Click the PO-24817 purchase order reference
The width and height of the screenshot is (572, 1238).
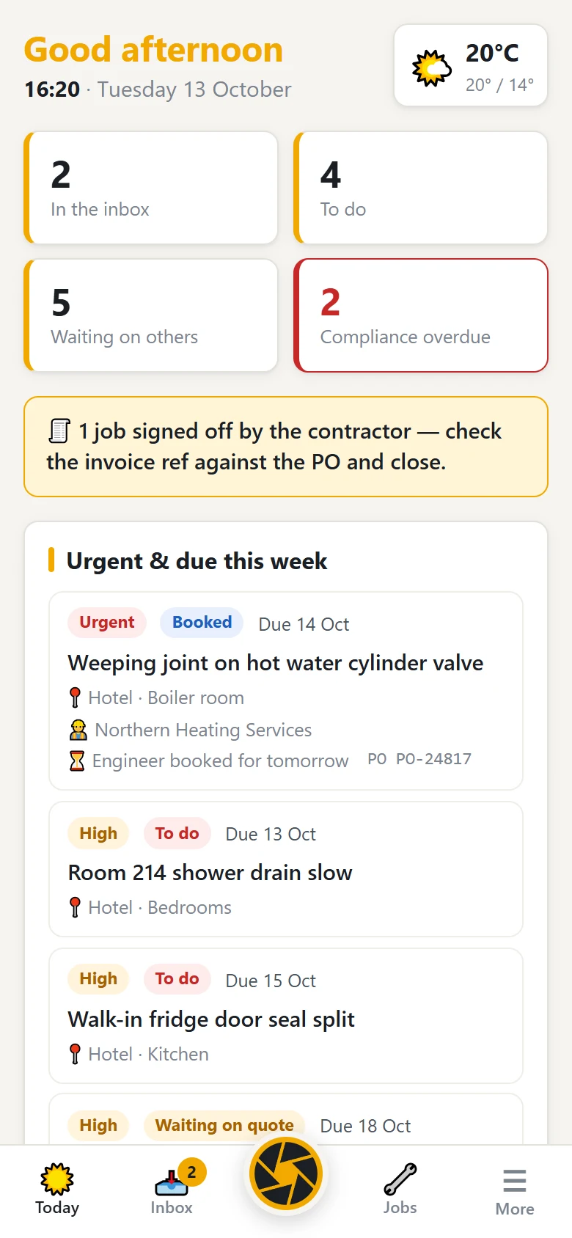433,759
